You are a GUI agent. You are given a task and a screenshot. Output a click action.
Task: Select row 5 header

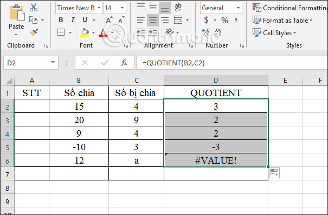coord(8,147)
